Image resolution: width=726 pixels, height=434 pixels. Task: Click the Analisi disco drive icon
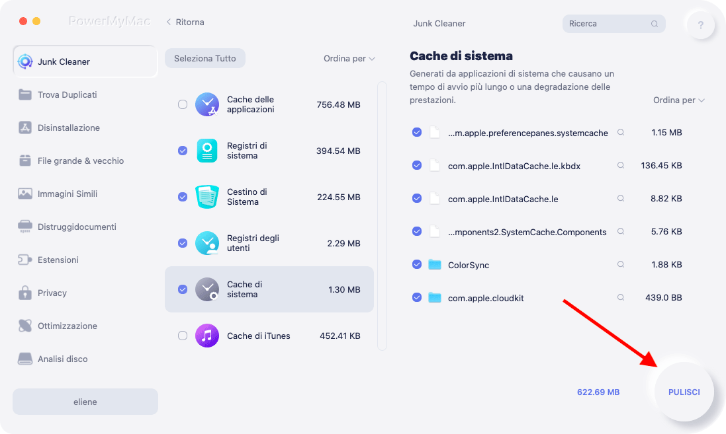click(25, 359)
